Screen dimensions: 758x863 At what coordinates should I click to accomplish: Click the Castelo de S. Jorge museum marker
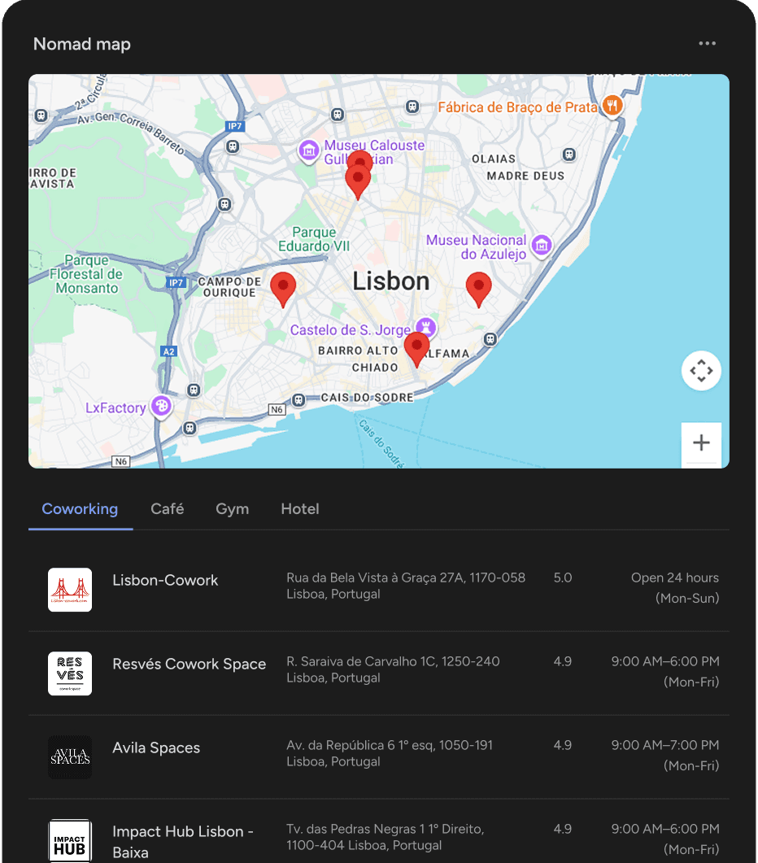click(426, 329)
